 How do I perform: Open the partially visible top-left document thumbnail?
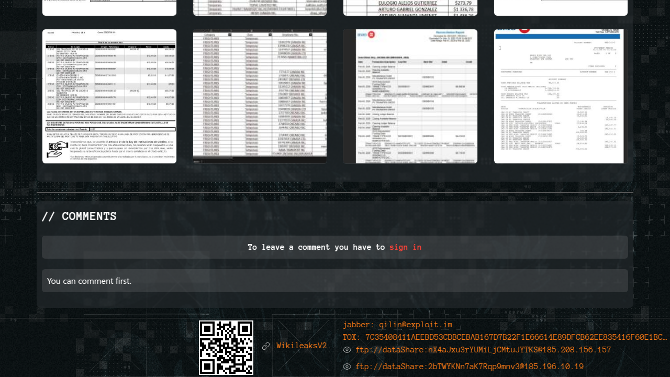click(109, 8)
